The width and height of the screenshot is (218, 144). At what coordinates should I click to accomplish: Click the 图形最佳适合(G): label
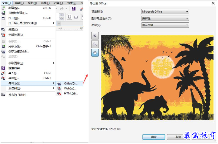pos(102,18)
